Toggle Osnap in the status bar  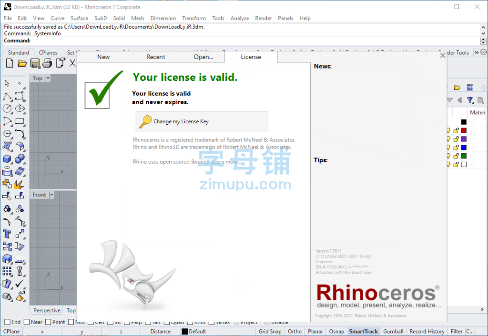click(x=336, y=331)
